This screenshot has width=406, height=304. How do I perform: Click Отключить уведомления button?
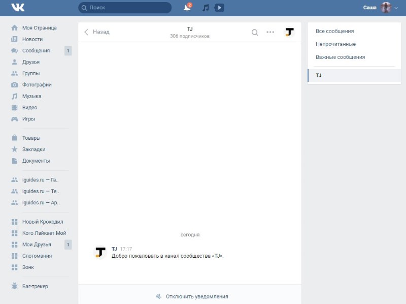192,296
